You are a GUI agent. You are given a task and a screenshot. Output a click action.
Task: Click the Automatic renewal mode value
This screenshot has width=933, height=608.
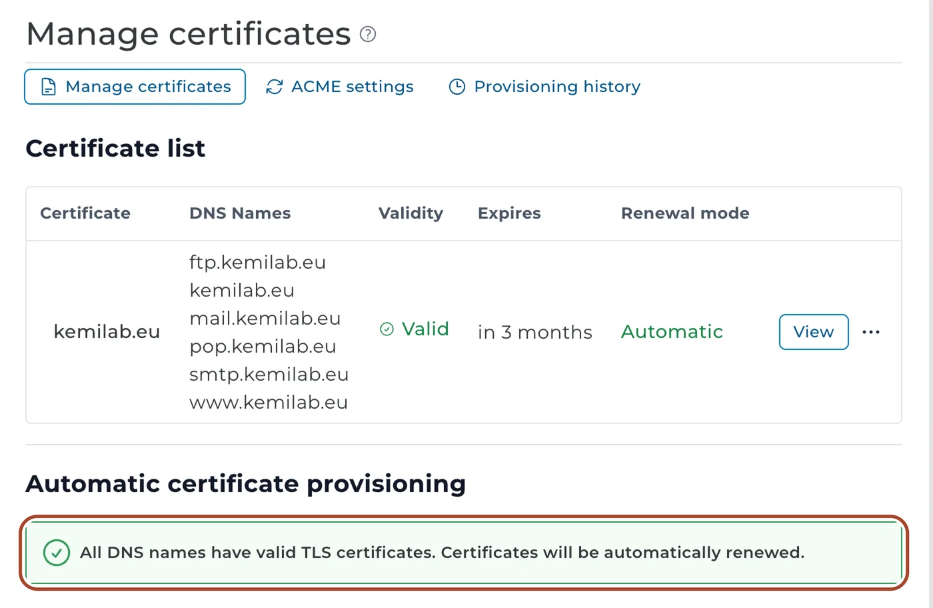point(672,332)
